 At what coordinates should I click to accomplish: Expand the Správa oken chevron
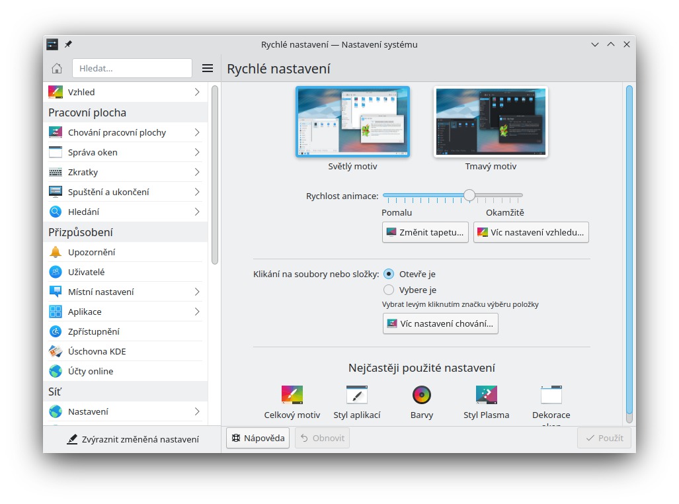(197, 152)
